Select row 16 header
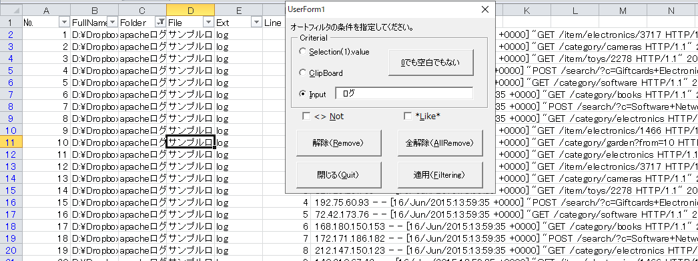Viewport: 698px width, 261px height. [11, 202]
